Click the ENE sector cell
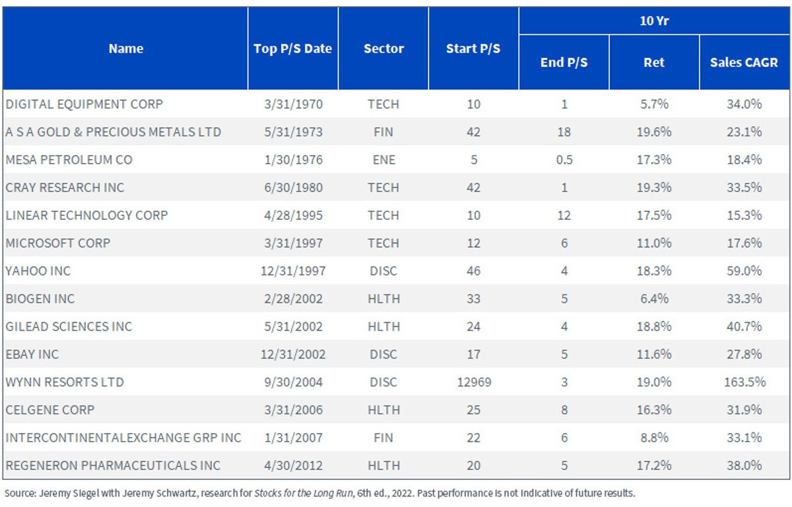 click(383, 160)
